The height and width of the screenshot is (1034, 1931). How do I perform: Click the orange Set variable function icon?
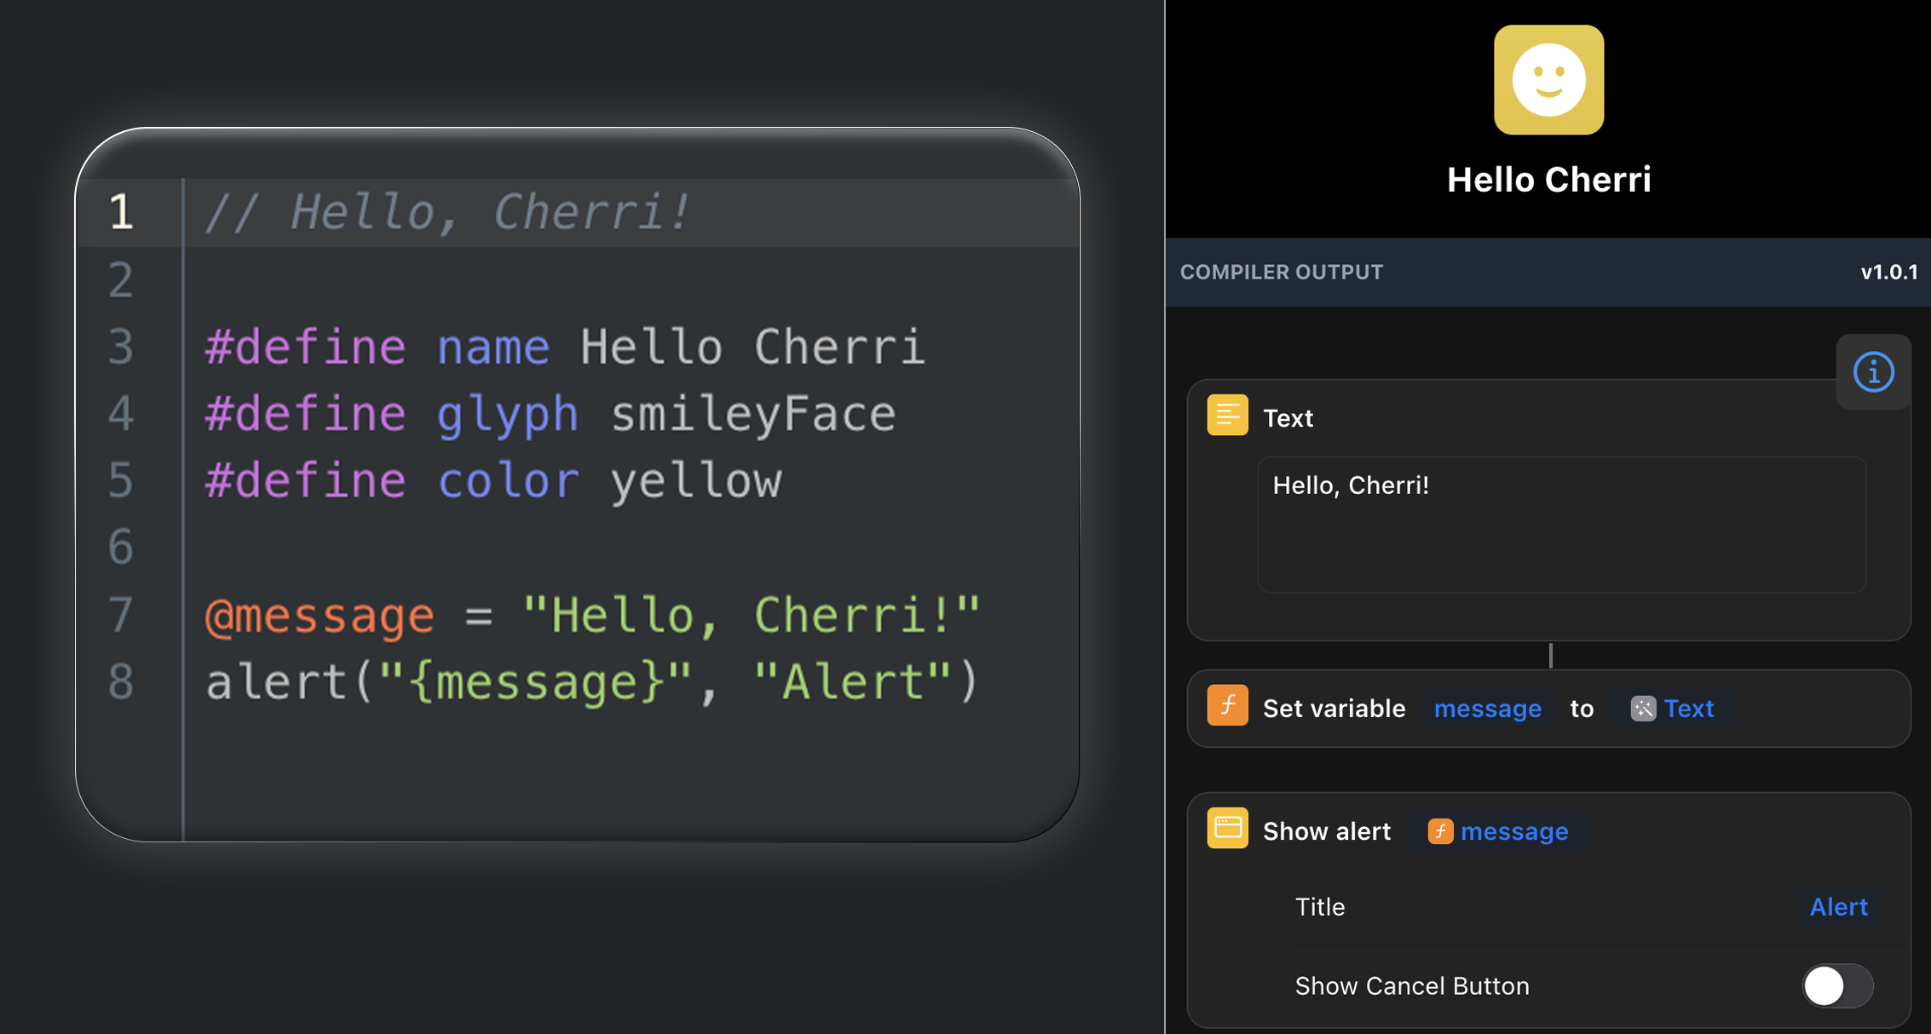(1227, 708)
